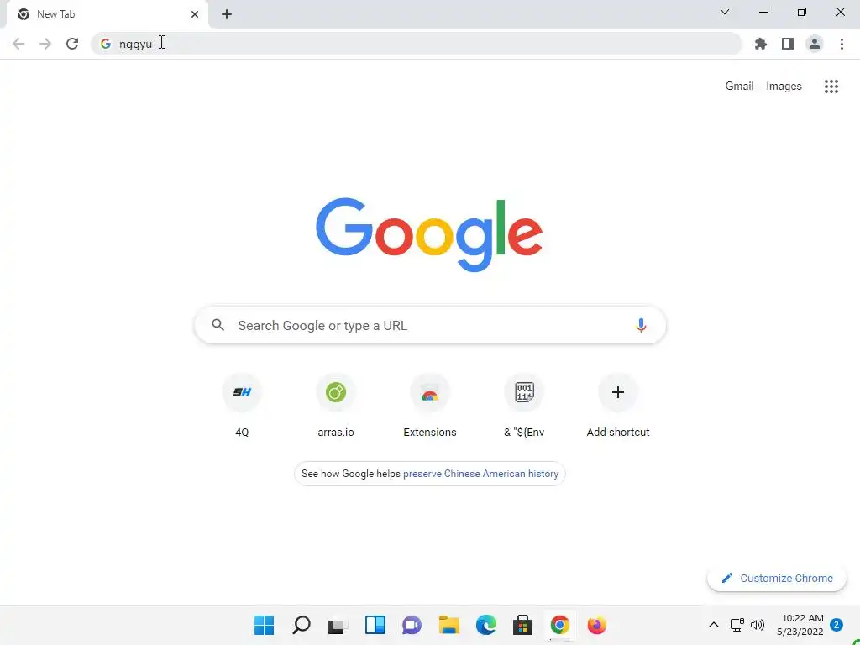Open the profile avatar menu
Viewport: 860px width, 645px height.
tap(815, 44)
